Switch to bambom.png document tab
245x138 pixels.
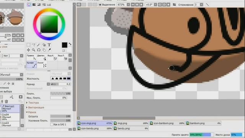click(203, 123)
